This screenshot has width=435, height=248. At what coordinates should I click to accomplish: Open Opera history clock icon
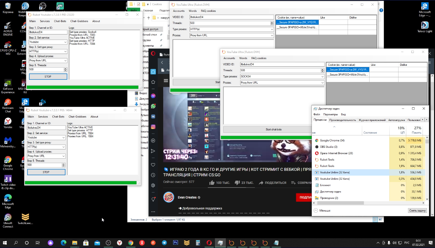[x=153, y=175]
